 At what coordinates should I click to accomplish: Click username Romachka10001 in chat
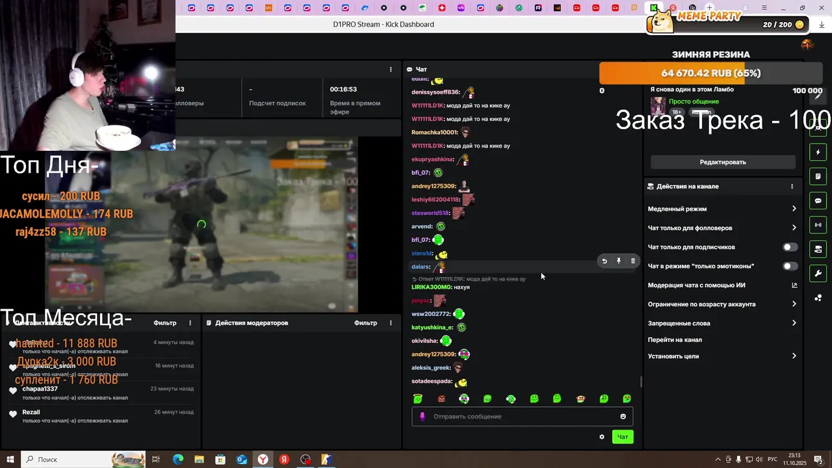click(435, 132)
